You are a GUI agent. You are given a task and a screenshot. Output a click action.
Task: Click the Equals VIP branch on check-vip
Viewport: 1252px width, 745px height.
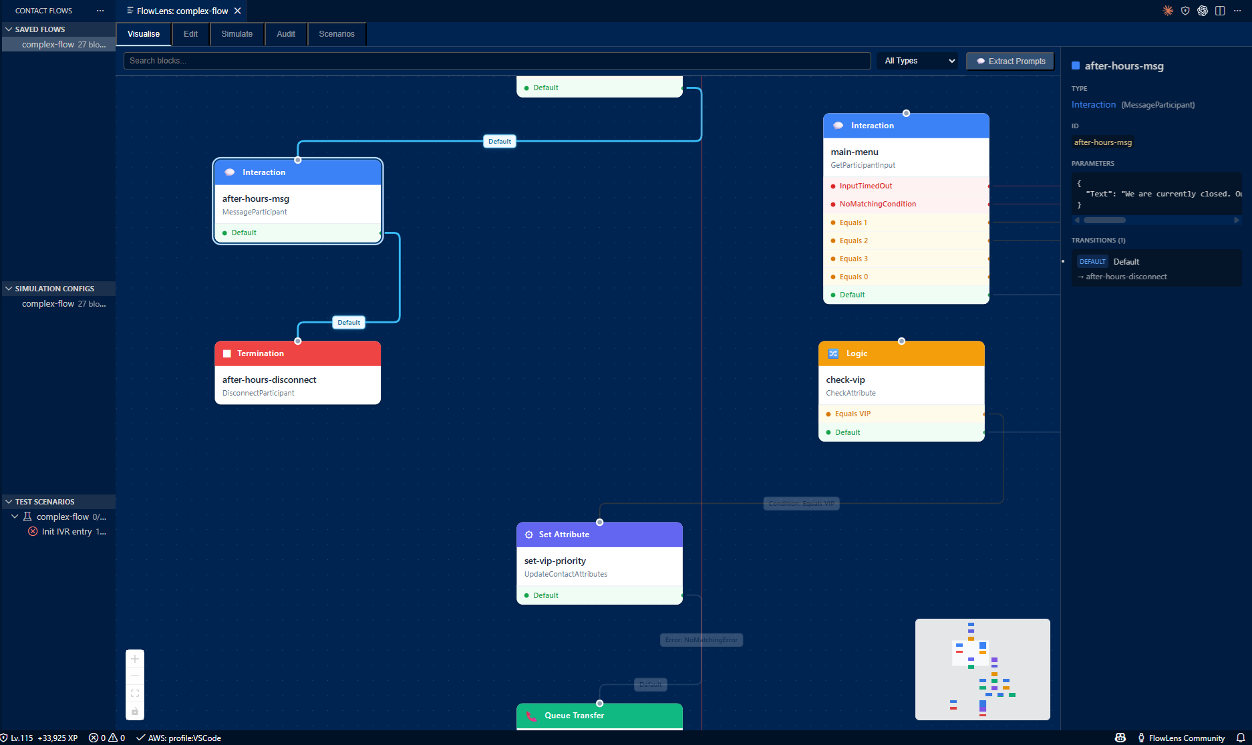pos(901,414)
